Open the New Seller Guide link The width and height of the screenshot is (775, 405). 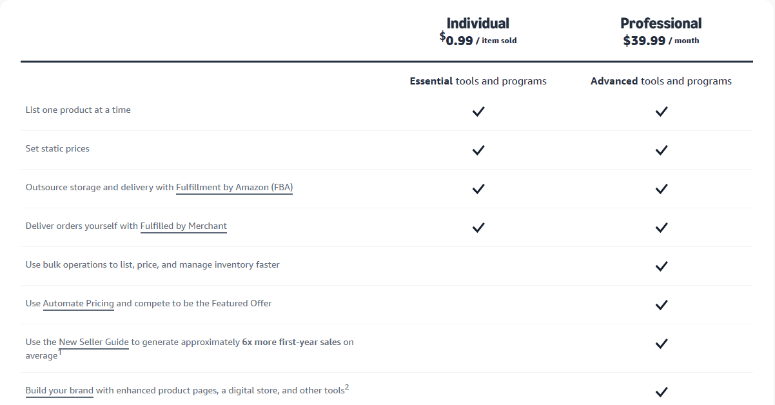coord(93,342)
